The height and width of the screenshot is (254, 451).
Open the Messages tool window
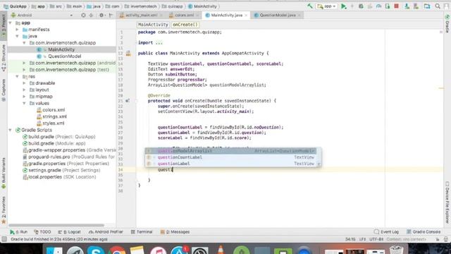175,231
